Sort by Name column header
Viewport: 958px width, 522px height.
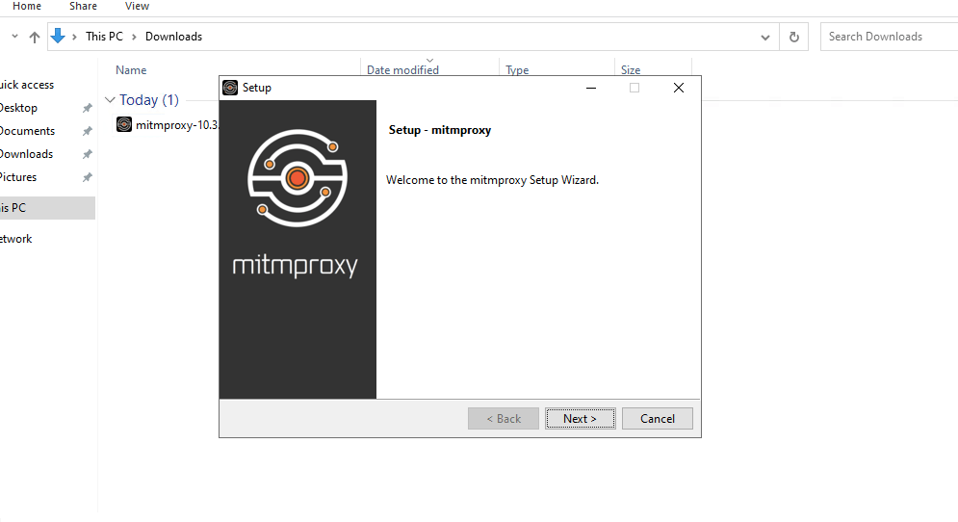pyautogui.click(x=131, y=70)
